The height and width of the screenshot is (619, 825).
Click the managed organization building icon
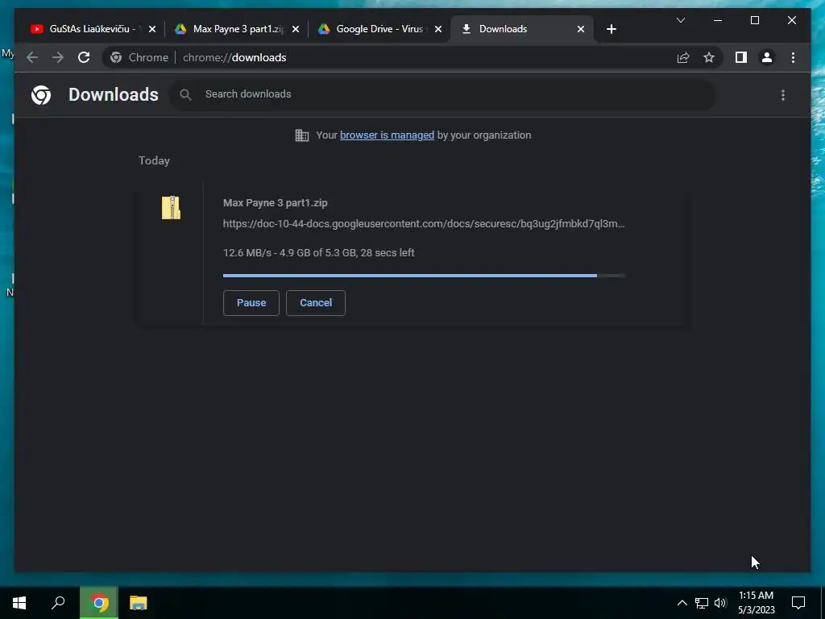302,135
